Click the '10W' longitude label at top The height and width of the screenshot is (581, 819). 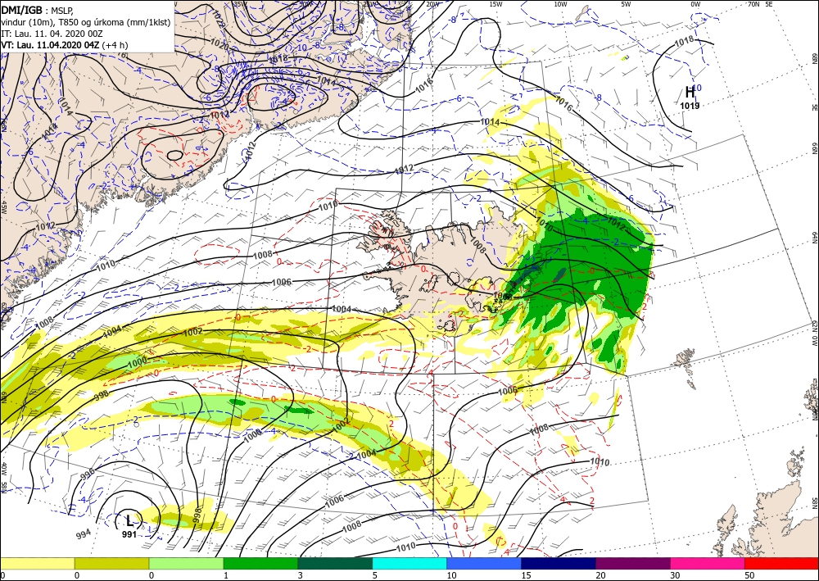click(560, 4)
